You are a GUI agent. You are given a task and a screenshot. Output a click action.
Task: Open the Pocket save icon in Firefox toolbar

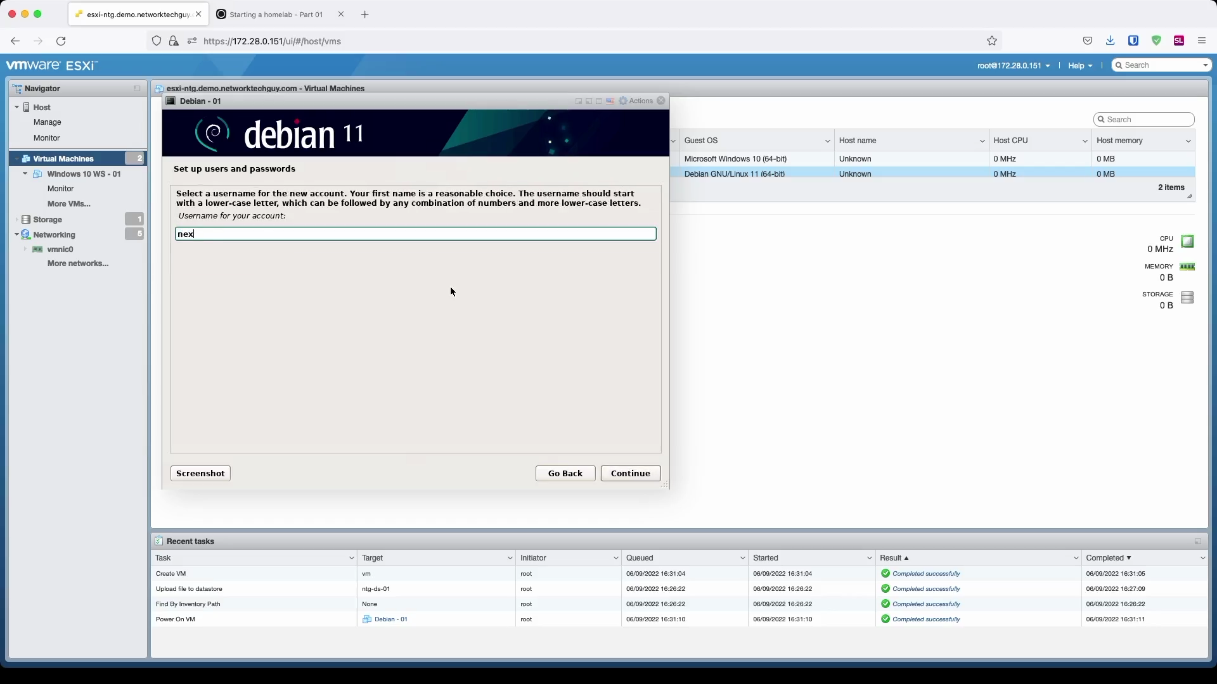[x=1088, y=41]
